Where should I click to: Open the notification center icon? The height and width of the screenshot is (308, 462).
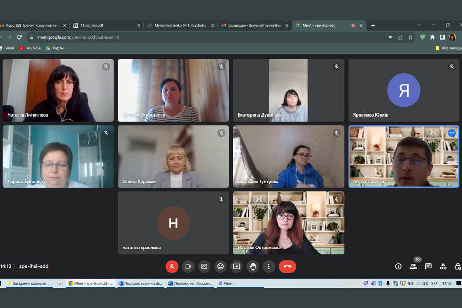(x=459, y=283)
